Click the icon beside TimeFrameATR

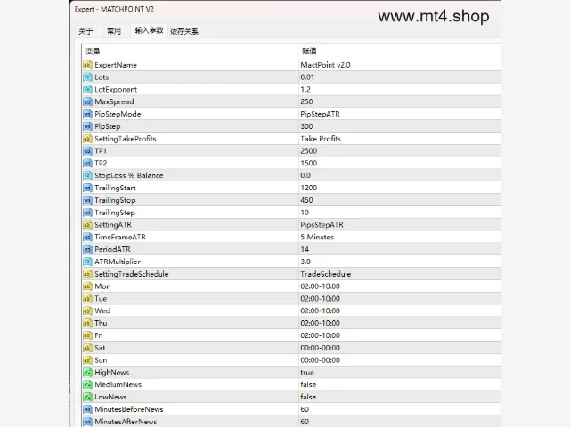pyautogui.click(x=87, y=237)
